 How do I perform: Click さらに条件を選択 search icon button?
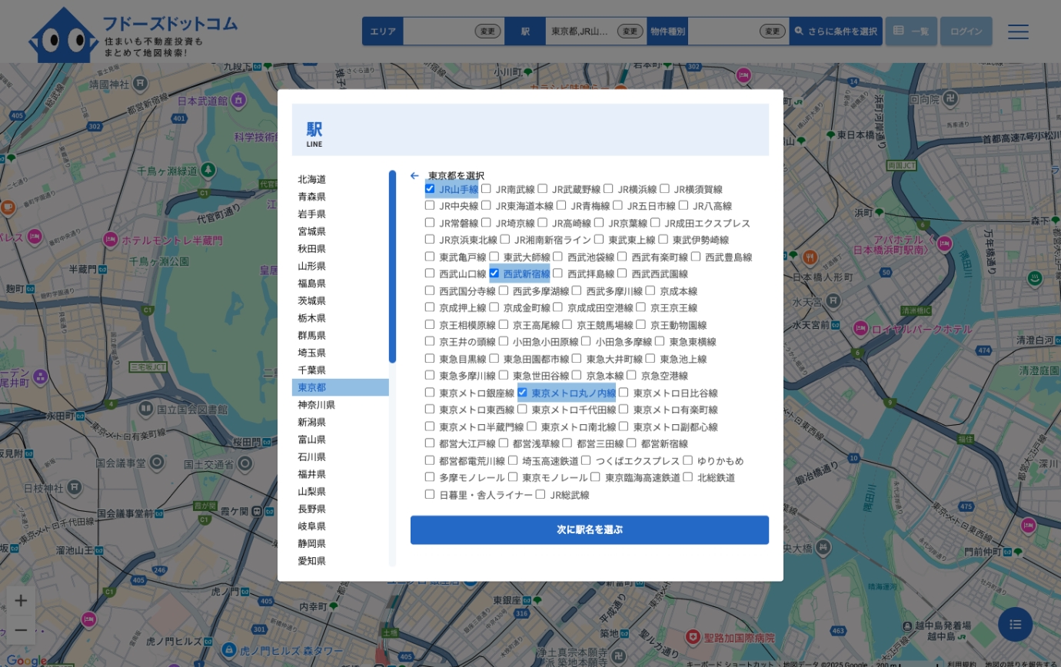(836, 32)
